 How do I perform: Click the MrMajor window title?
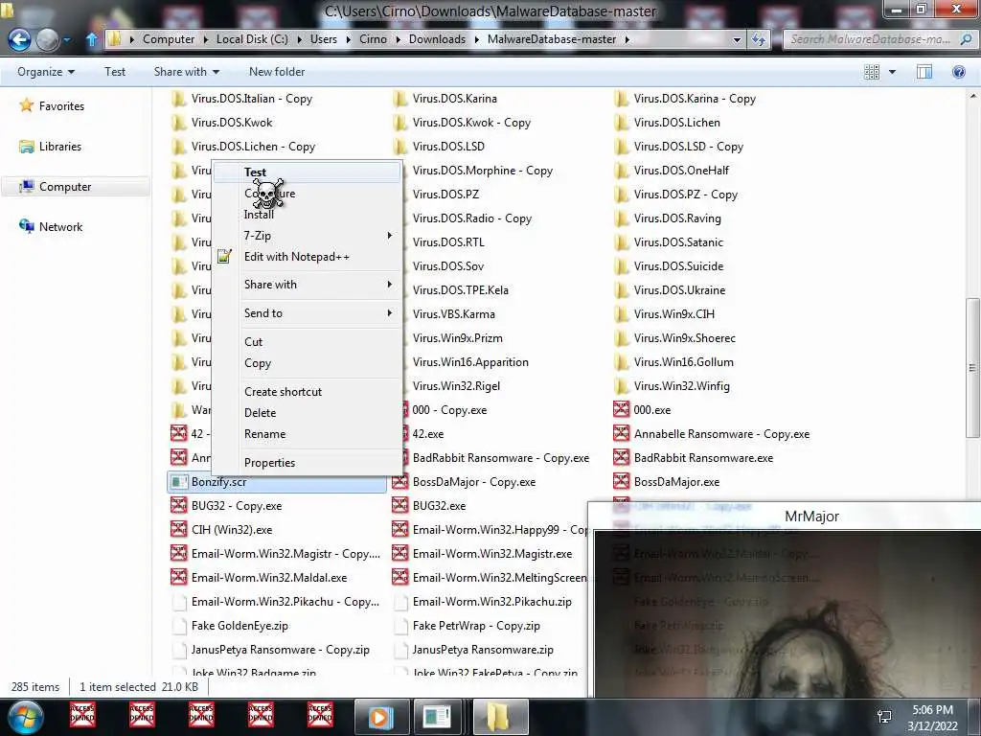pyautogui.click(x=811, y=517)
